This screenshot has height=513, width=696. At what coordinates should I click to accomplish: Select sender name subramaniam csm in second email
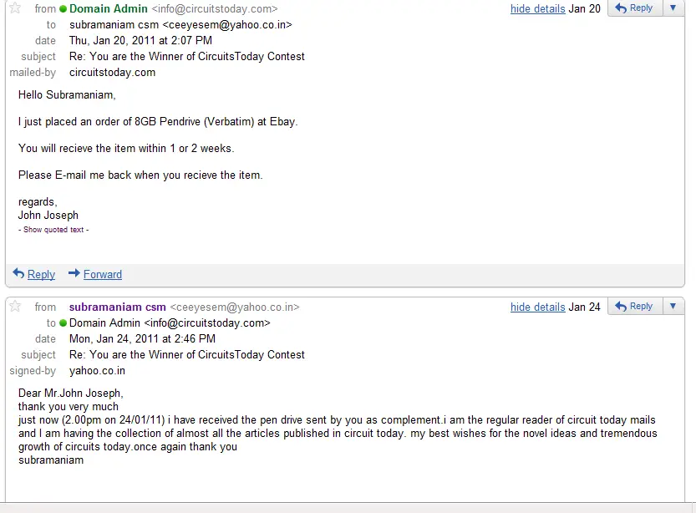click(x=118, y=307)
